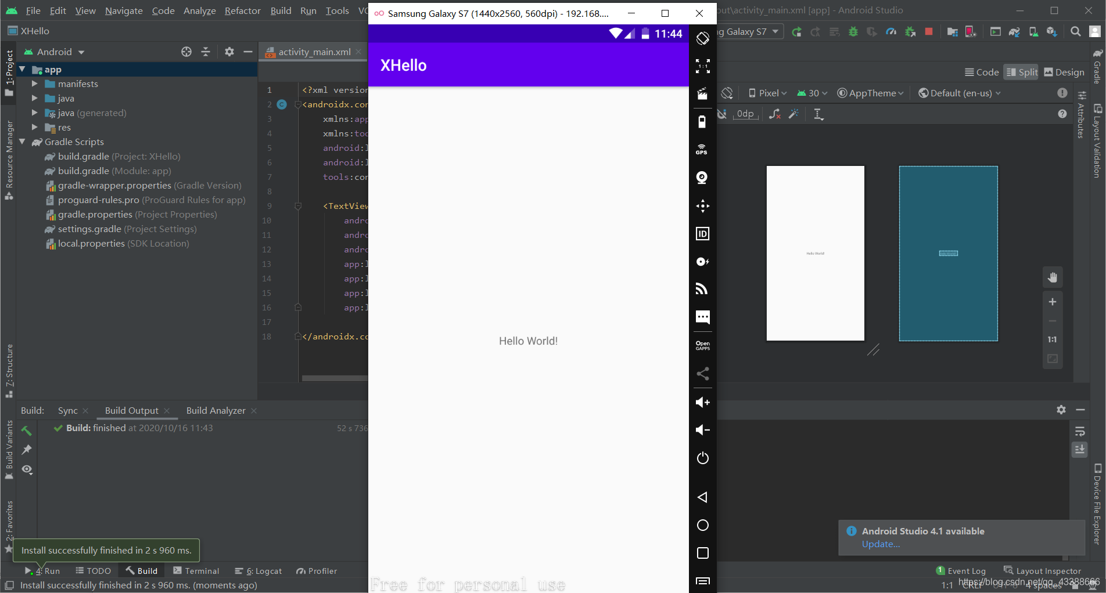
Task: Collapse the Gradle Scripts node
Action: 22,142
